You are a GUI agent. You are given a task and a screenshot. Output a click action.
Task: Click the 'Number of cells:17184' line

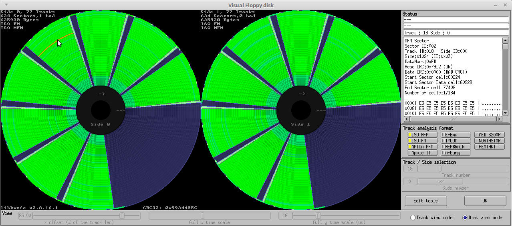point(430,93)
